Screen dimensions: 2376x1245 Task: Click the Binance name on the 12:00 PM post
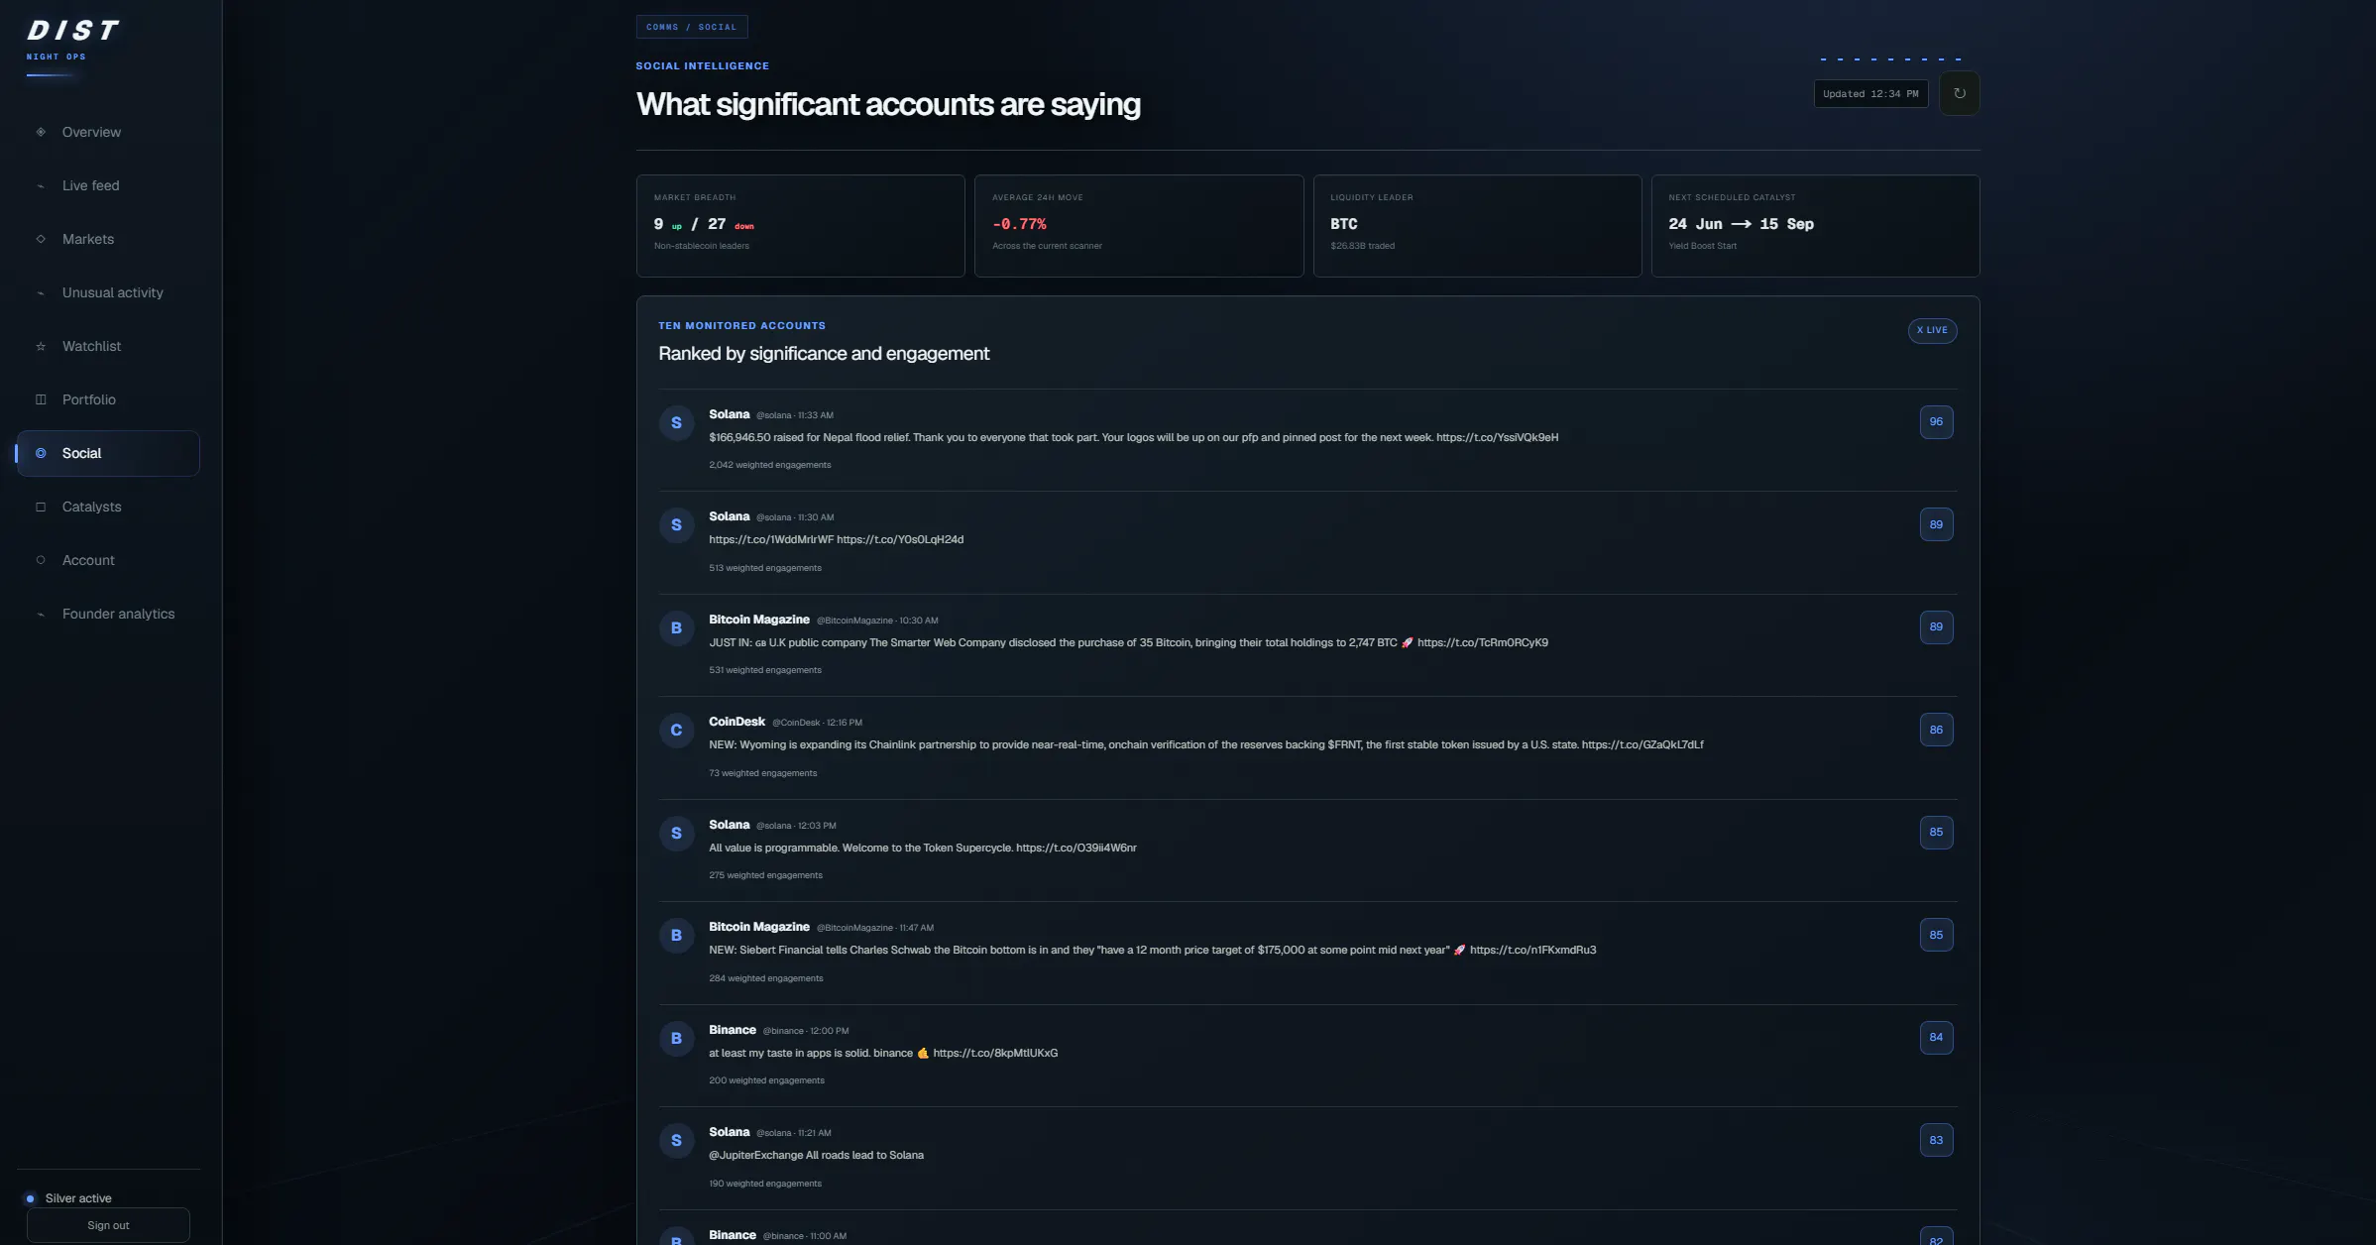pyautogui.click(x=733, y=1030)
